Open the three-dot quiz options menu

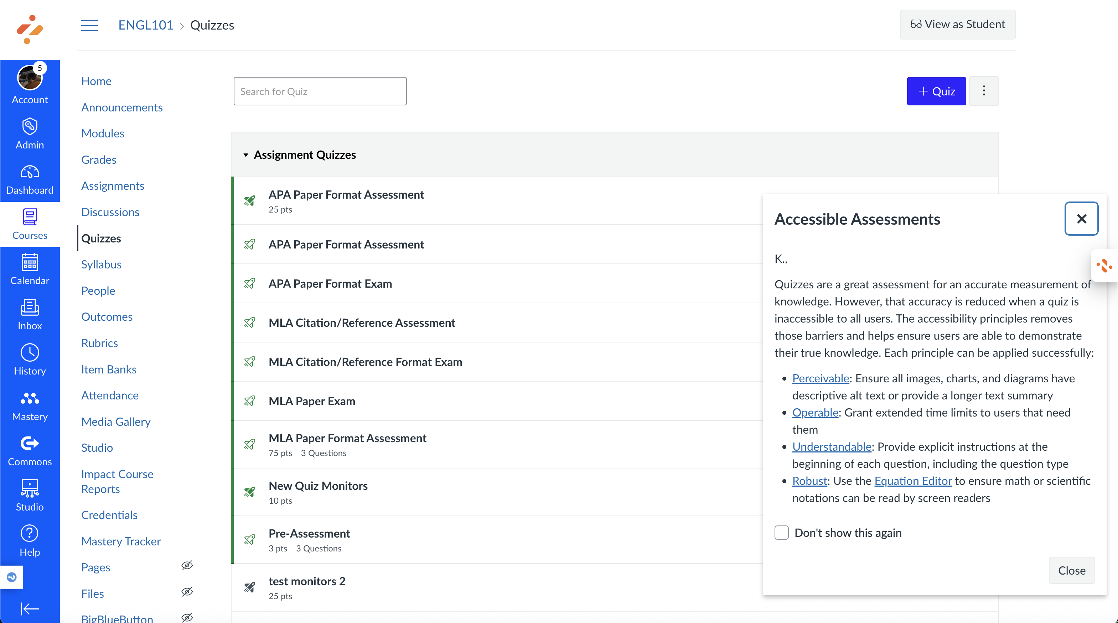coord(983,91)
